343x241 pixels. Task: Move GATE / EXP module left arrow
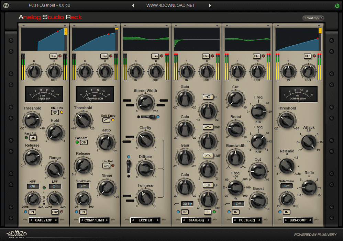(x=25, y=220)
